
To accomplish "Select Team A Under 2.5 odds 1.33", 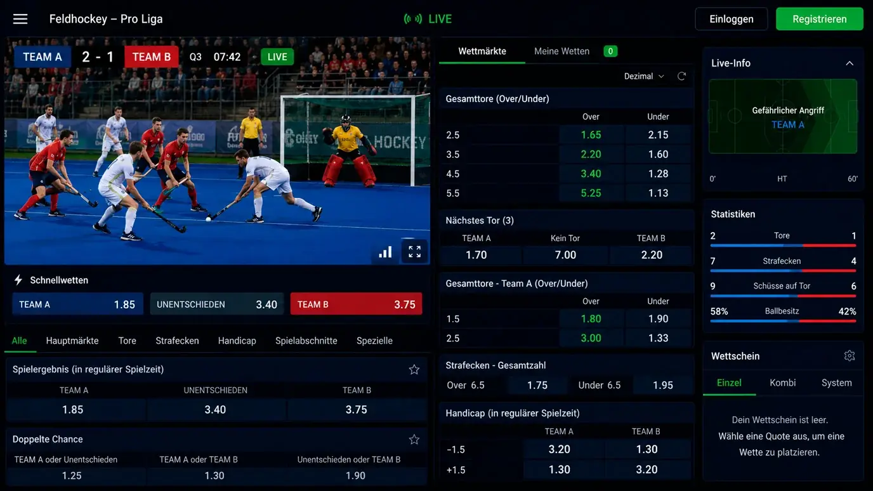I will pyautogui.click(x=659, y=338).
